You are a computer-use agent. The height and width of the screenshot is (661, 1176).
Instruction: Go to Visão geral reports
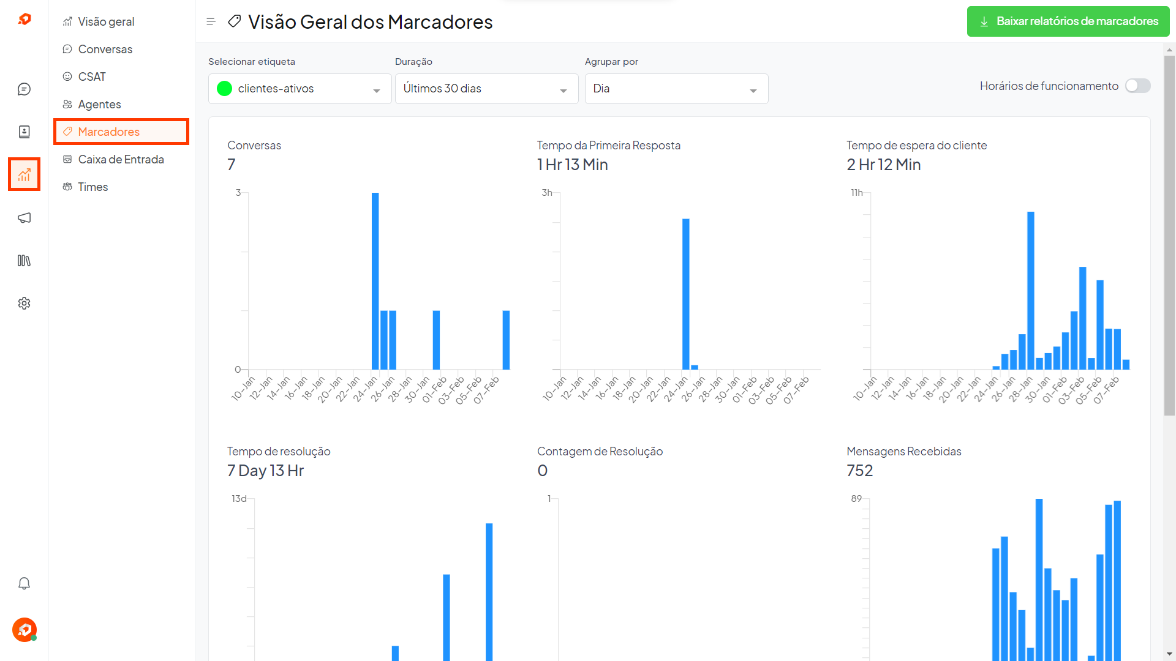106,22
